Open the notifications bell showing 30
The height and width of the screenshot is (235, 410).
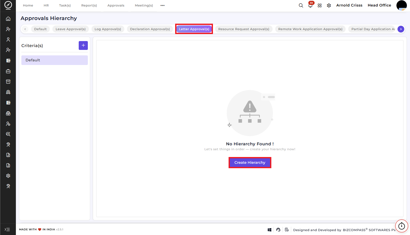[x=310, y=5]
